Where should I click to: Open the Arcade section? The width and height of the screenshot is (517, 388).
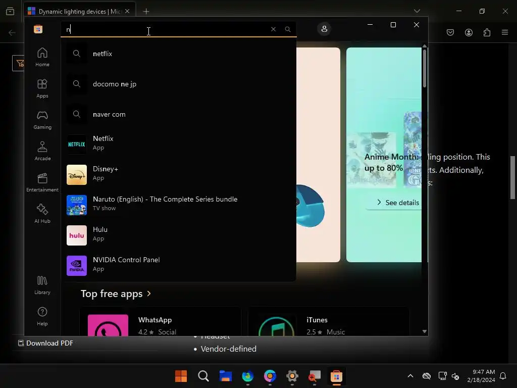pyautogui.click(x=42, y=152)
